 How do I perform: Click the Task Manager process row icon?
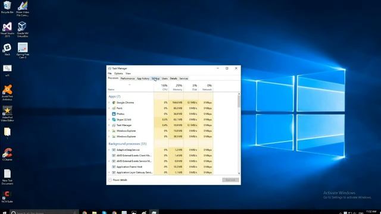114,125
